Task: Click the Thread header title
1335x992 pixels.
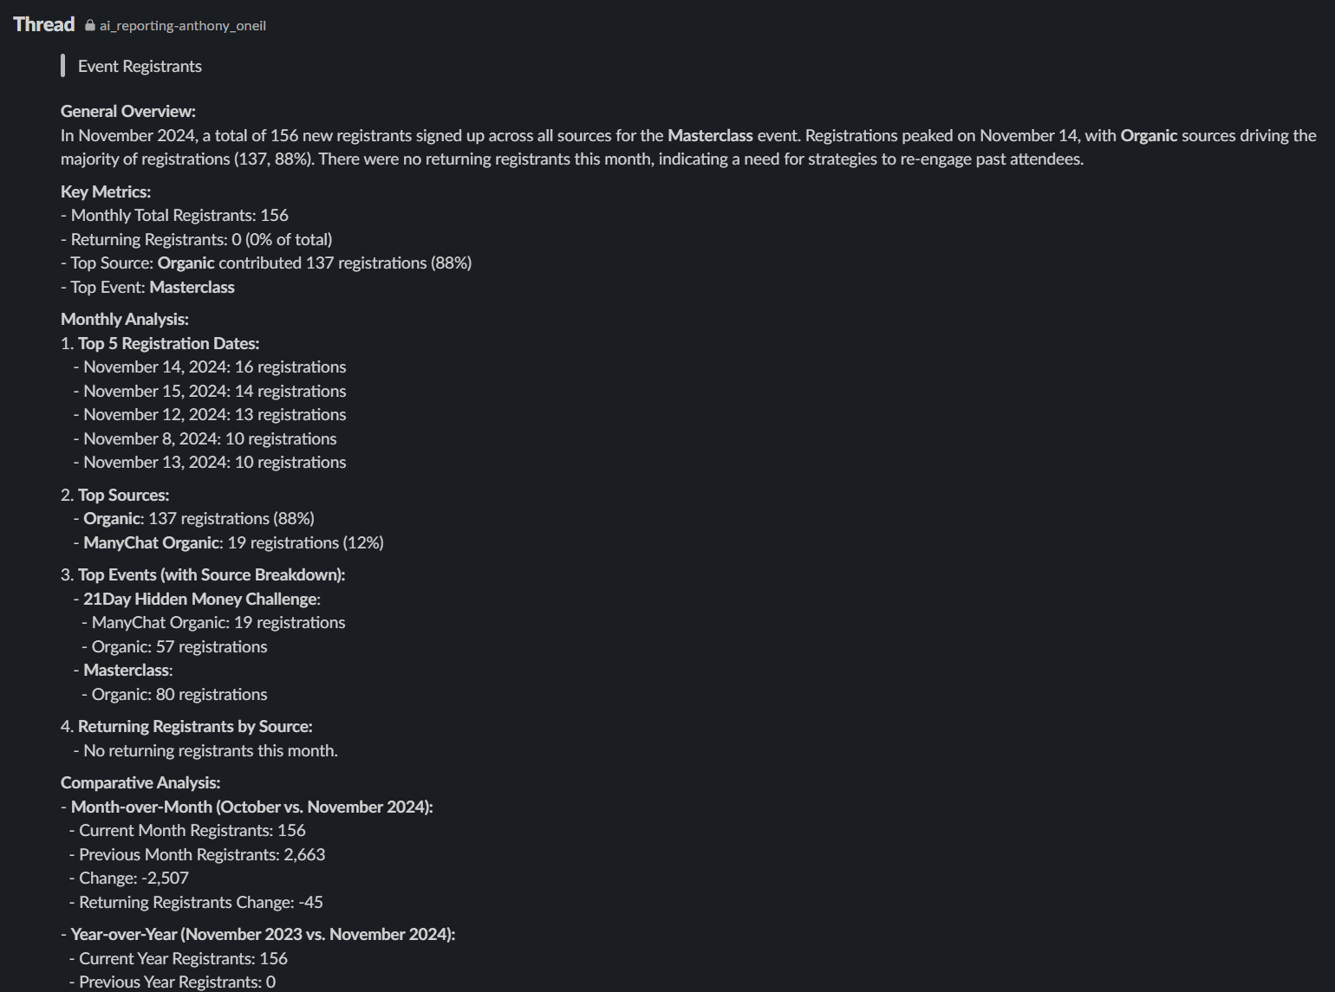Action: coord(44,24)
